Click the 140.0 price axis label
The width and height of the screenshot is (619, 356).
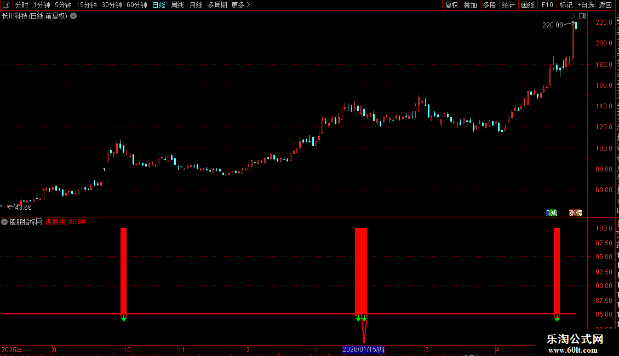(604, 106)
